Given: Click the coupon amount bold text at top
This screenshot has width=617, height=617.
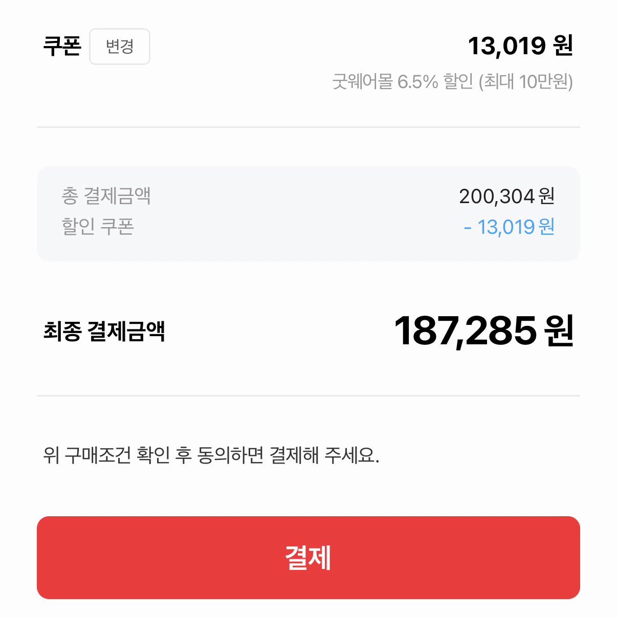Looking at the screenshot, I should pos(521,45).
